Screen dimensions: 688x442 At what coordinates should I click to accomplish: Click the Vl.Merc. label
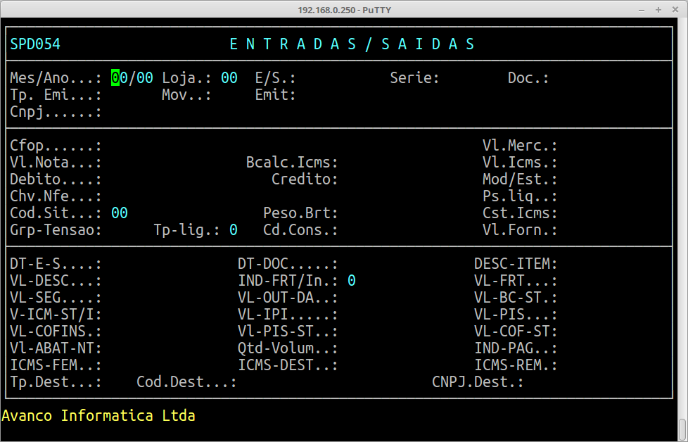pos(520,146)
